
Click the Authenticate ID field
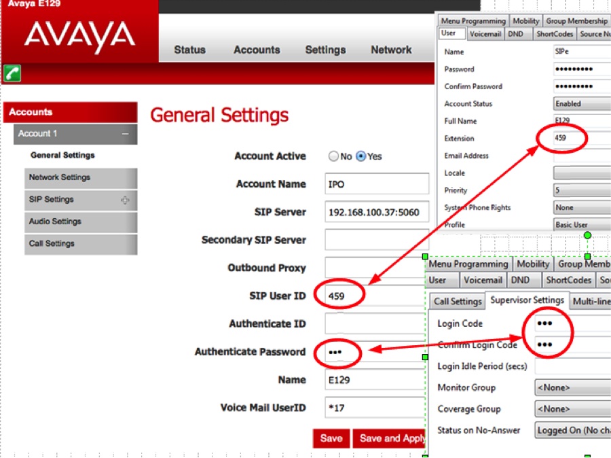375,323
